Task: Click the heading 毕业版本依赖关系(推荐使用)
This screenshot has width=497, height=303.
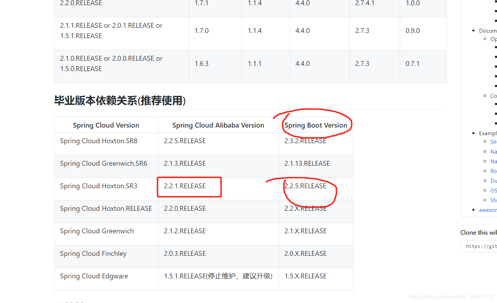Action: pyautogui.click(x=120, y=101)
